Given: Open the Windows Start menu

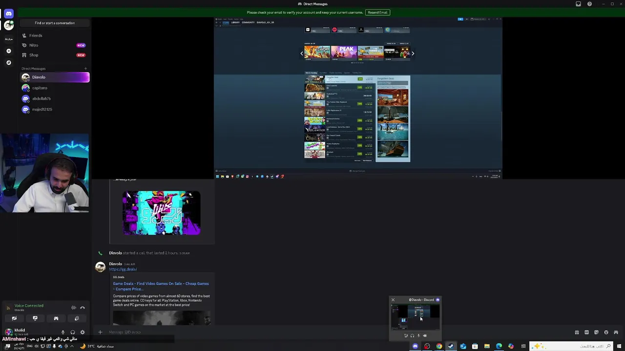Looking at the screenshot, I should click(x=619, y=346).
